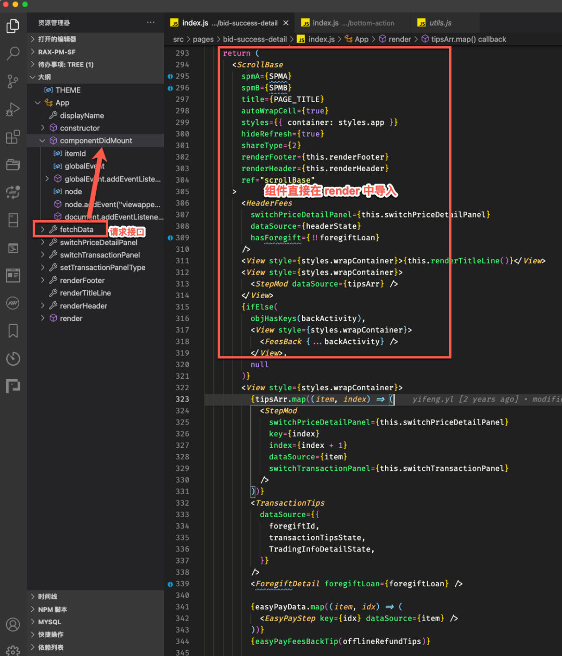
Task: Open the bookmark icon in activity bar
Action: tap(13, 331)
